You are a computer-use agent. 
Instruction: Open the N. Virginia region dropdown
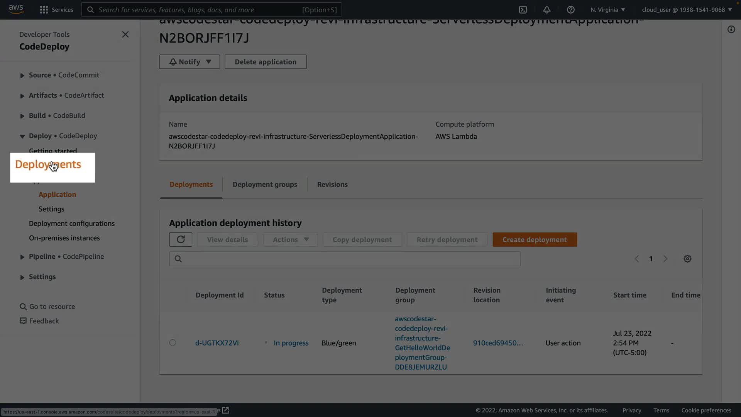tap(607, 10)
